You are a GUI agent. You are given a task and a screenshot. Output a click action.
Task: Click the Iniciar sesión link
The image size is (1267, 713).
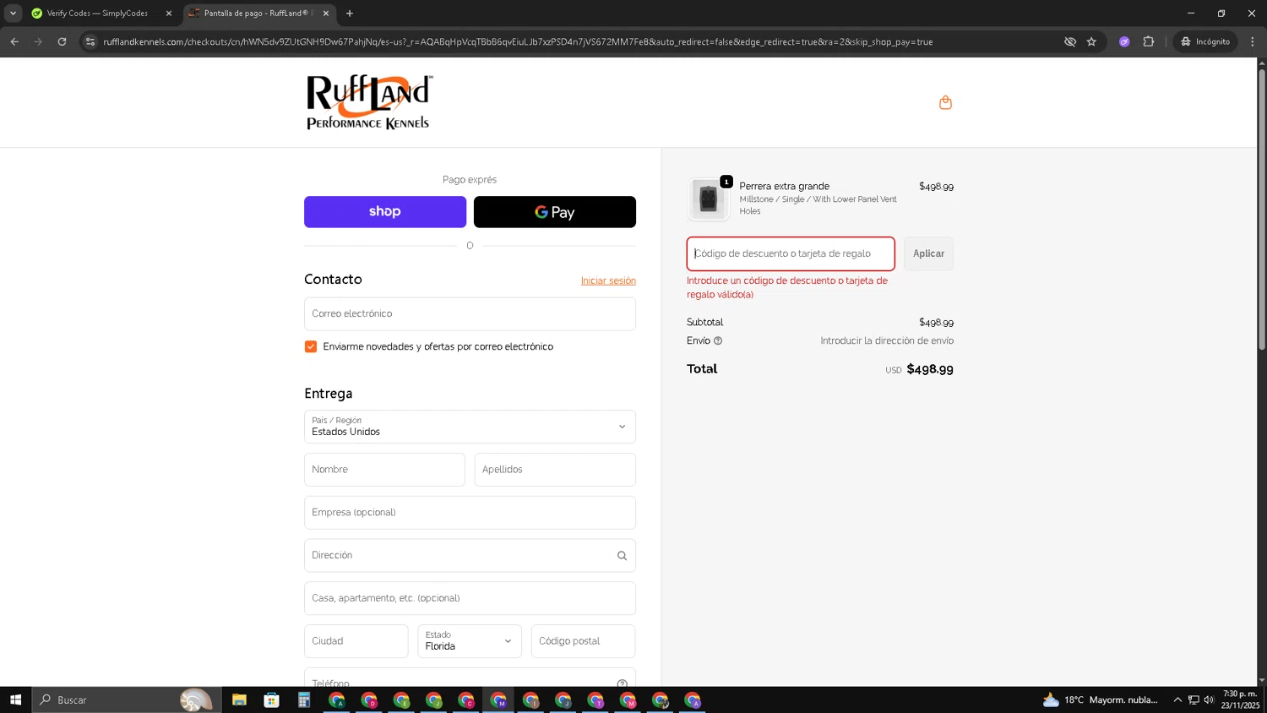608,280
